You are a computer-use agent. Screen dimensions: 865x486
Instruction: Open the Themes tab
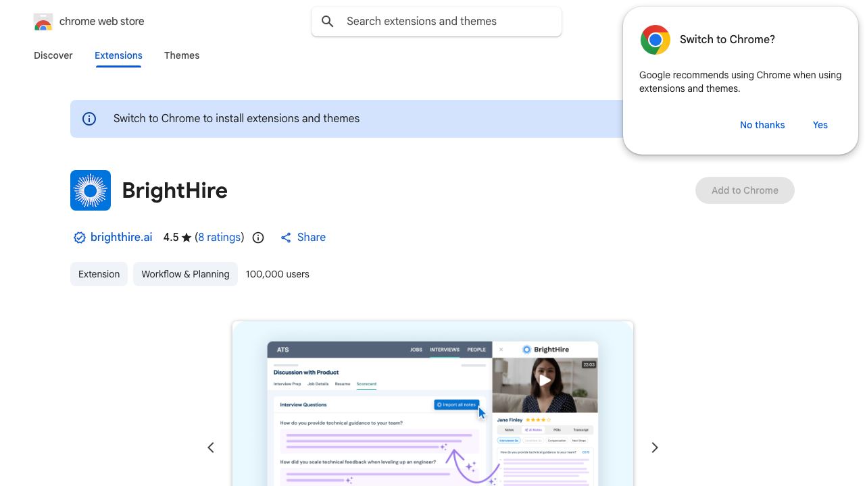pos(182,55)
